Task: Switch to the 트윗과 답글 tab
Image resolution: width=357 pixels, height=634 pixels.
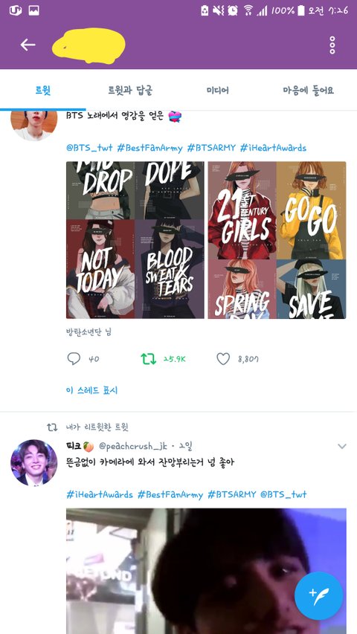Action: point(130,90)
